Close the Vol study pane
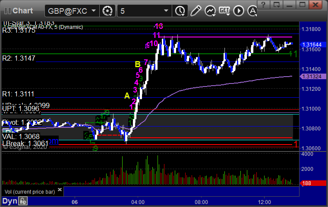The image size is (328, 207). [60, 189]
